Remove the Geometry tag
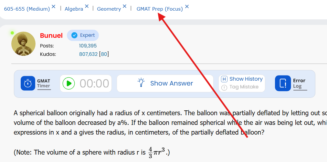 [124, 6]
